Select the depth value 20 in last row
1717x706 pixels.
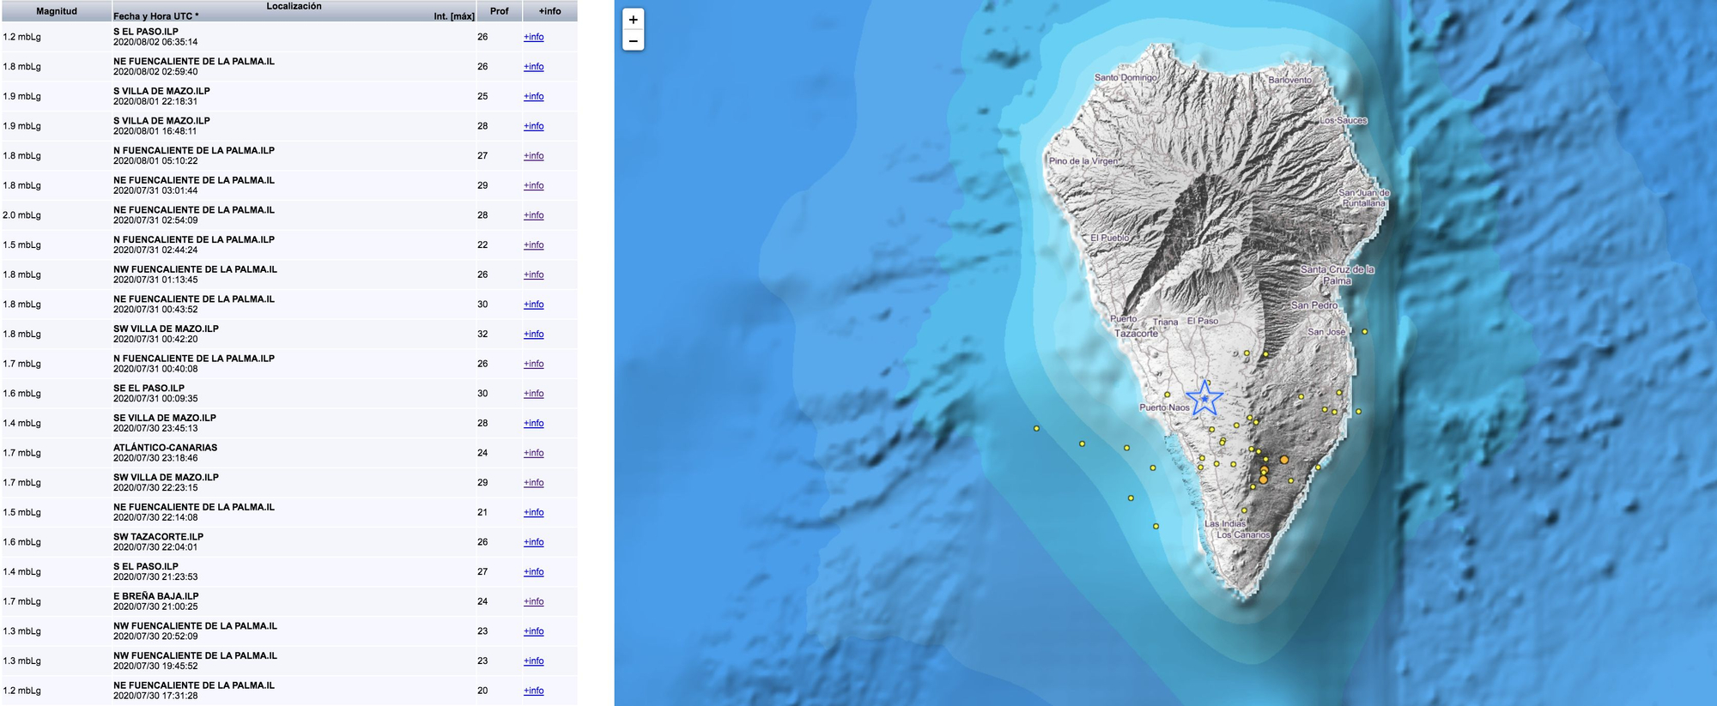[482, 691]
